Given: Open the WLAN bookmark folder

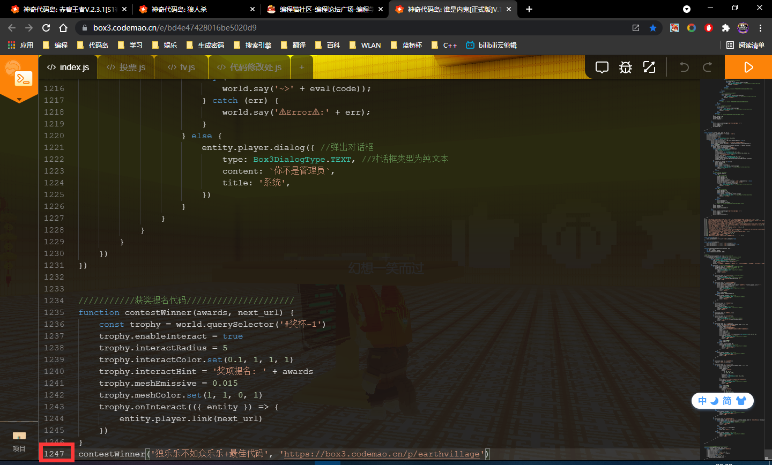Looking at the screenshot, I should (365, 46).
